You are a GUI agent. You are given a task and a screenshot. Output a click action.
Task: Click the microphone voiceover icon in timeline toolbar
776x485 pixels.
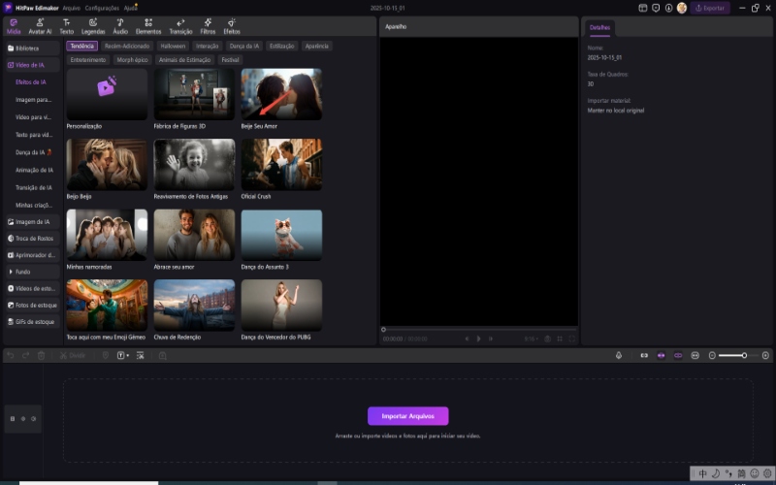click(x=619, y=355)
